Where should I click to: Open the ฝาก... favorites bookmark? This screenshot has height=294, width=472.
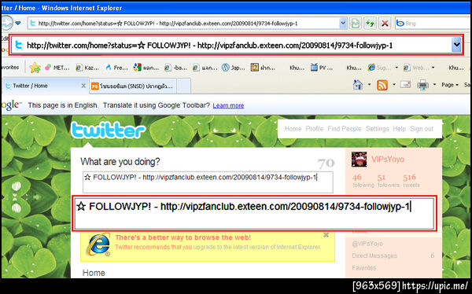click(x=264, y=68)
